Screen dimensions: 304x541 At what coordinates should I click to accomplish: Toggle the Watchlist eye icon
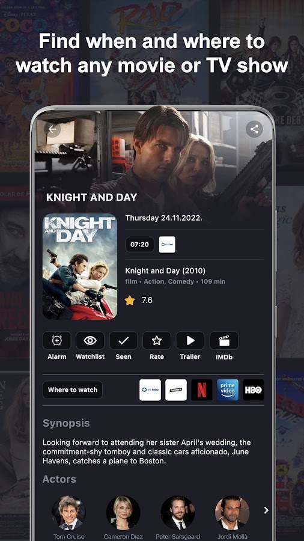pos(90,341)
